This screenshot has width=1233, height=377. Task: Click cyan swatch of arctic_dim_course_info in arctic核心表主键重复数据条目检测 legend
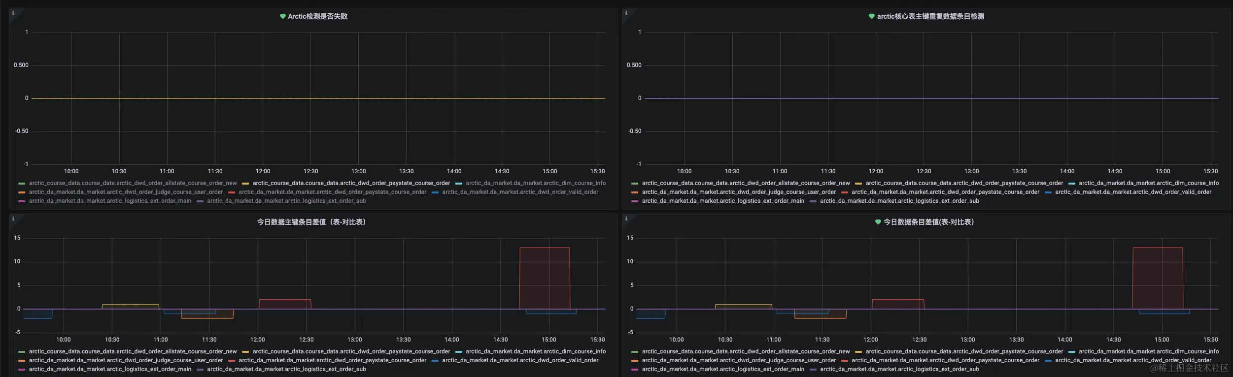[x=1071, y=184]
